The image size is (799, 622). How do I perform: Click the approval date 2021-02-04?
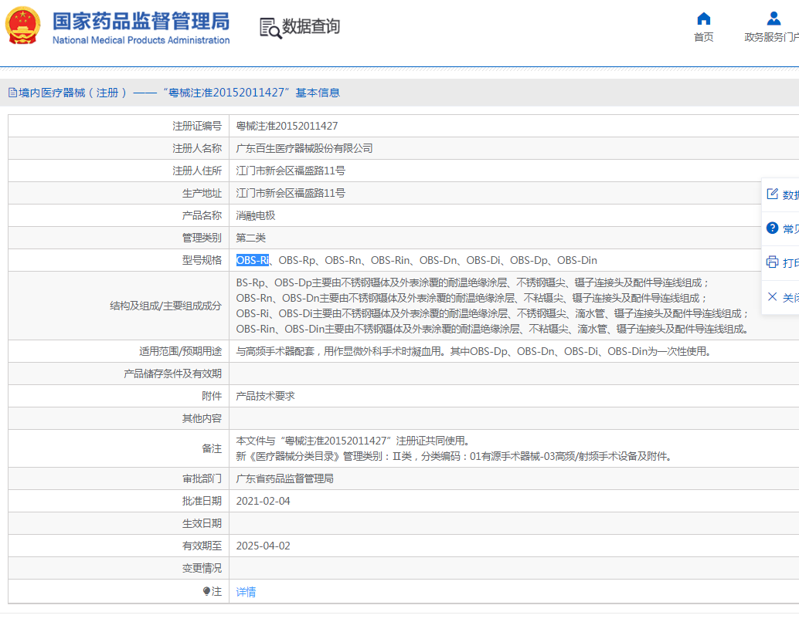click(263, 501)
